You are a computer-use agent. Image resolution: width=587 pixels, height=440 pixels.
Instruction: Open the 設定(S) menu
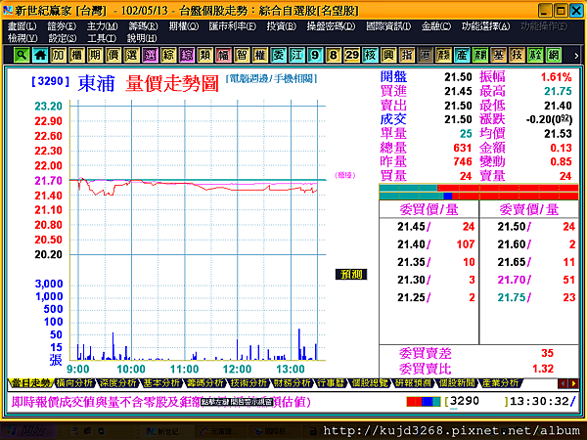[63, 38]
